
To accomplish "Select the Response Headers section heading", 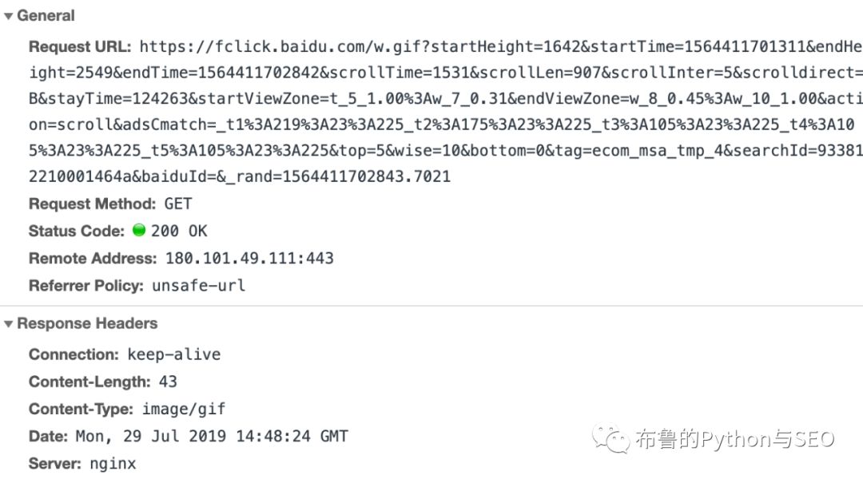I will tap(87, 324).
